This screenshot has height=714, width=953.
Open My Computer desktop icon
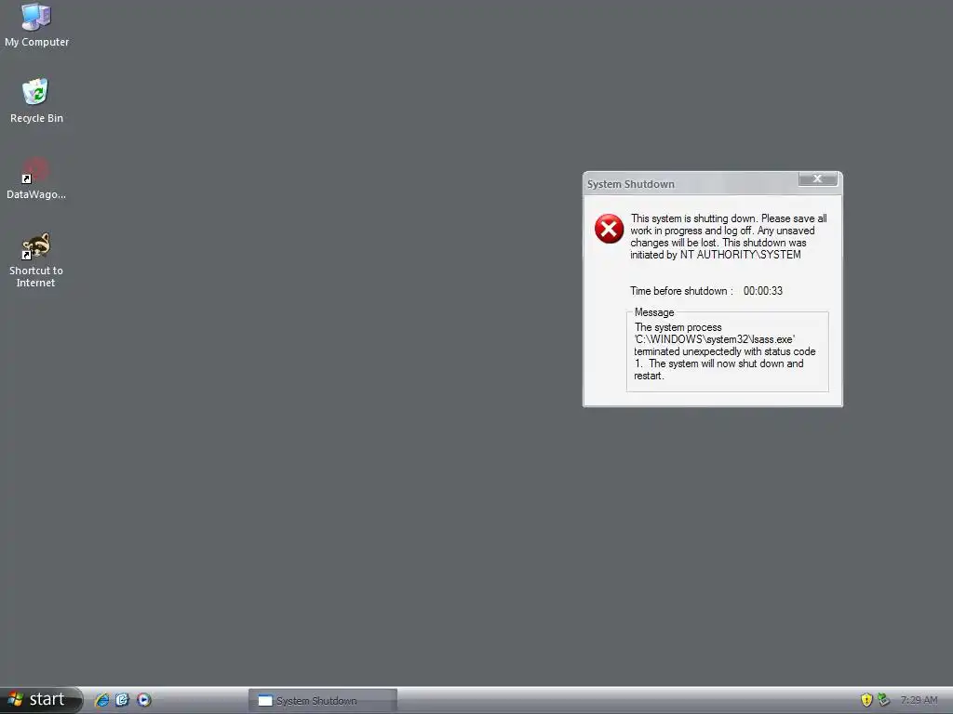coord(36,25)
